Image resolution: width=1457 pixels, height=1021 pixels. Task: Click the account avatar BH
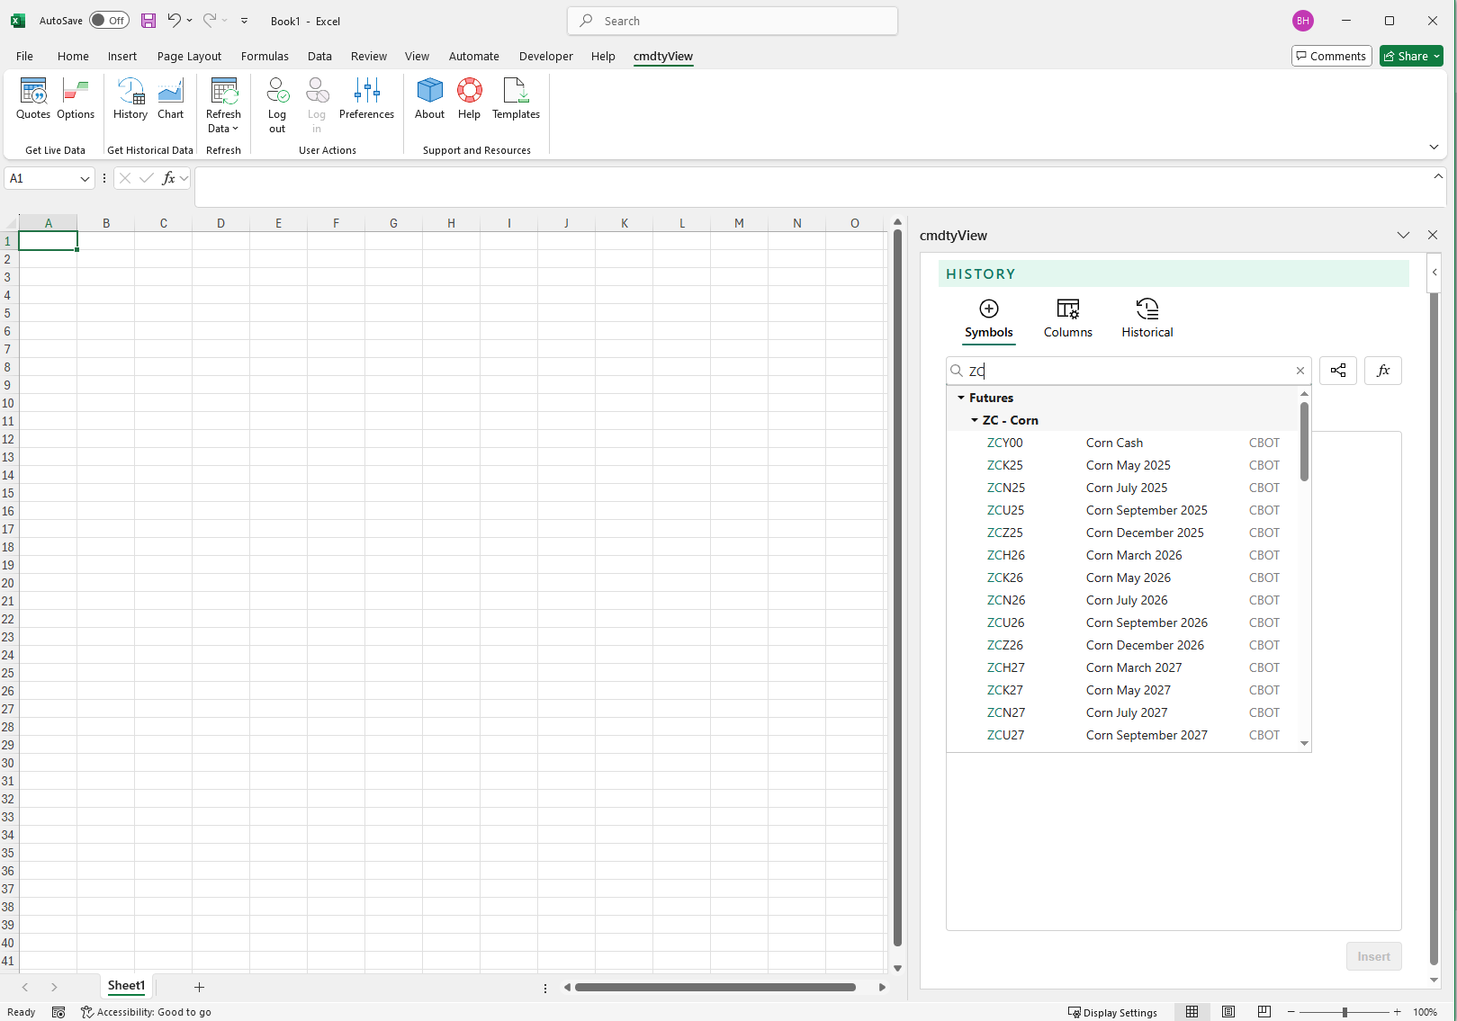1302,21
